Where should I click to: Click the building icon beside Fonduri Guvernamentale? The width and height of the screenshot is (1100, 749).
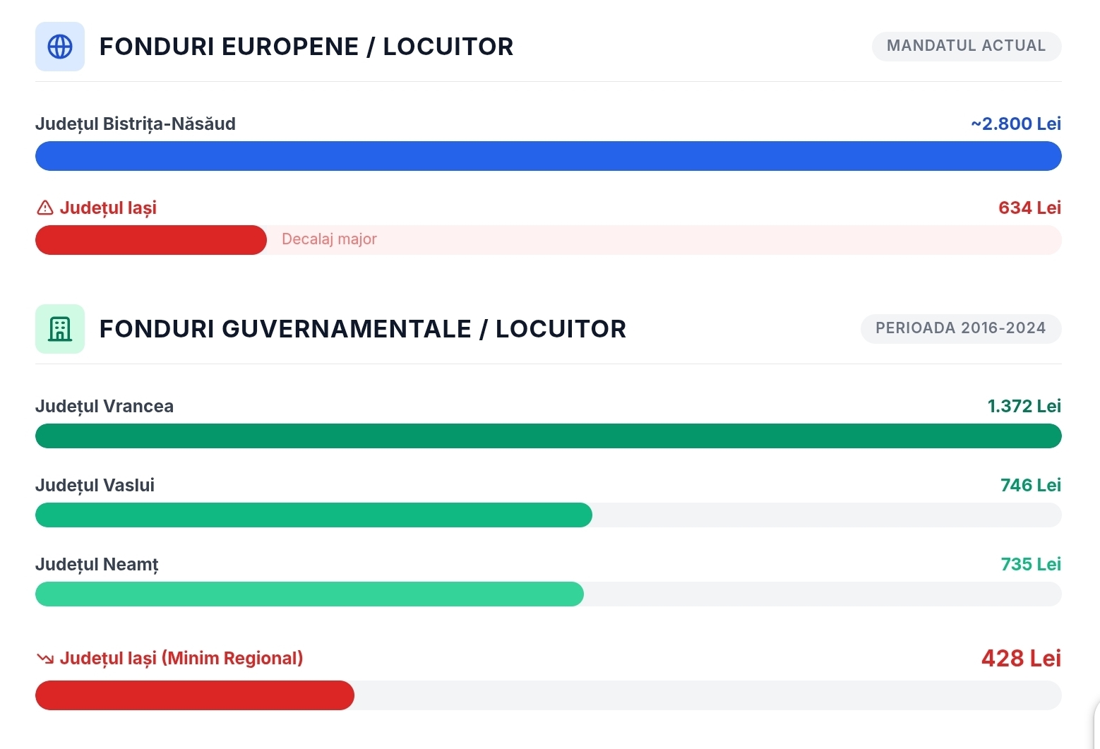pos(60,329)
